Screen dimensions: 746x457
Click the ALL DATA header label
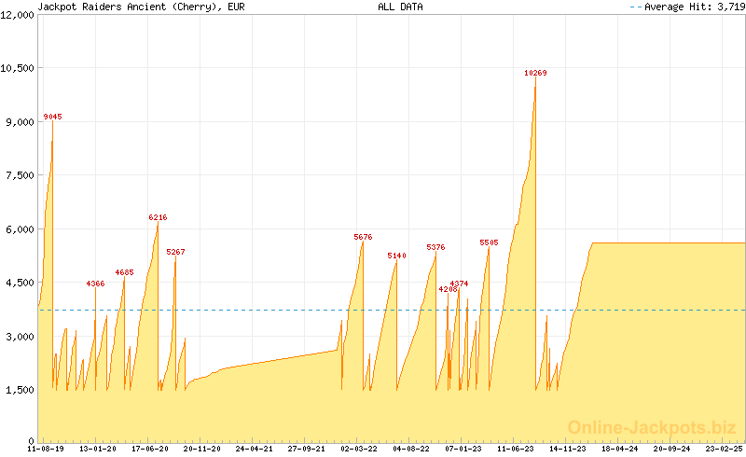(x=400, y=7)
